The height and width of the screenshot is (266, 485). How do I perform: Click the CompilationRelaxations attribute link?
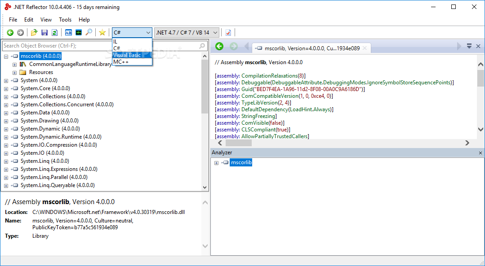tap(268, 76)
